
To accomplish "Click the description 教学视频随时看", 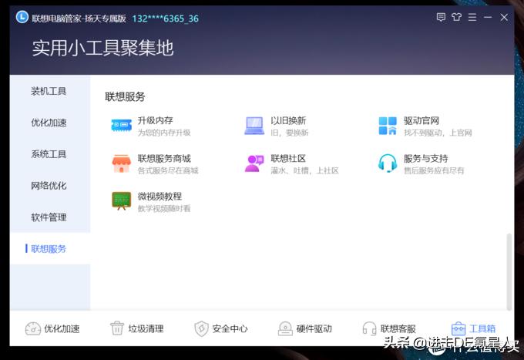I will [164, 209].
